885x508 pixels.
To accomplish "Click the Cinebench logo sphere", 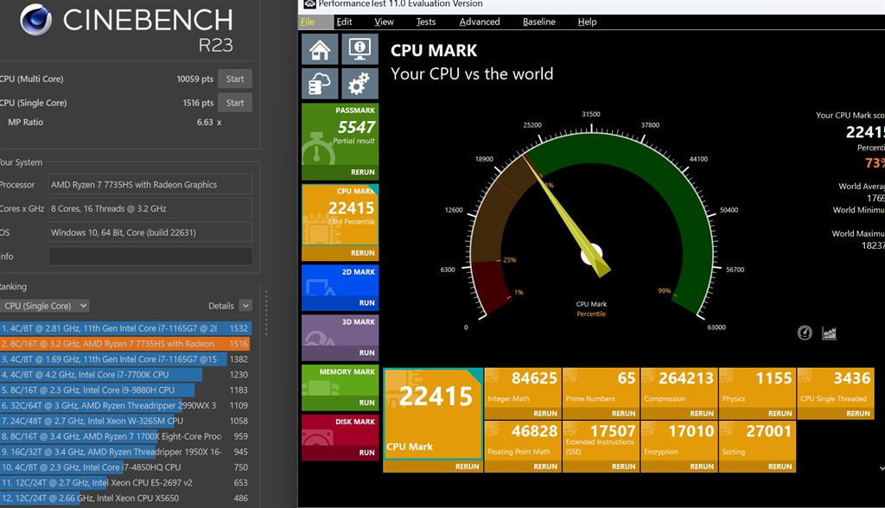I will coord(36,20).
